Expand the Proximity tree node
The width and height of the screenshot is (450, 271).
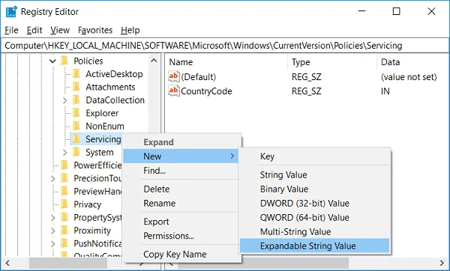[53, 231]
